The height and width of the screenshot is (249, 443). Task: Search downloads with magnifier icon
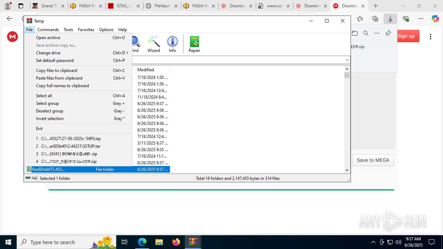[366, 33]
